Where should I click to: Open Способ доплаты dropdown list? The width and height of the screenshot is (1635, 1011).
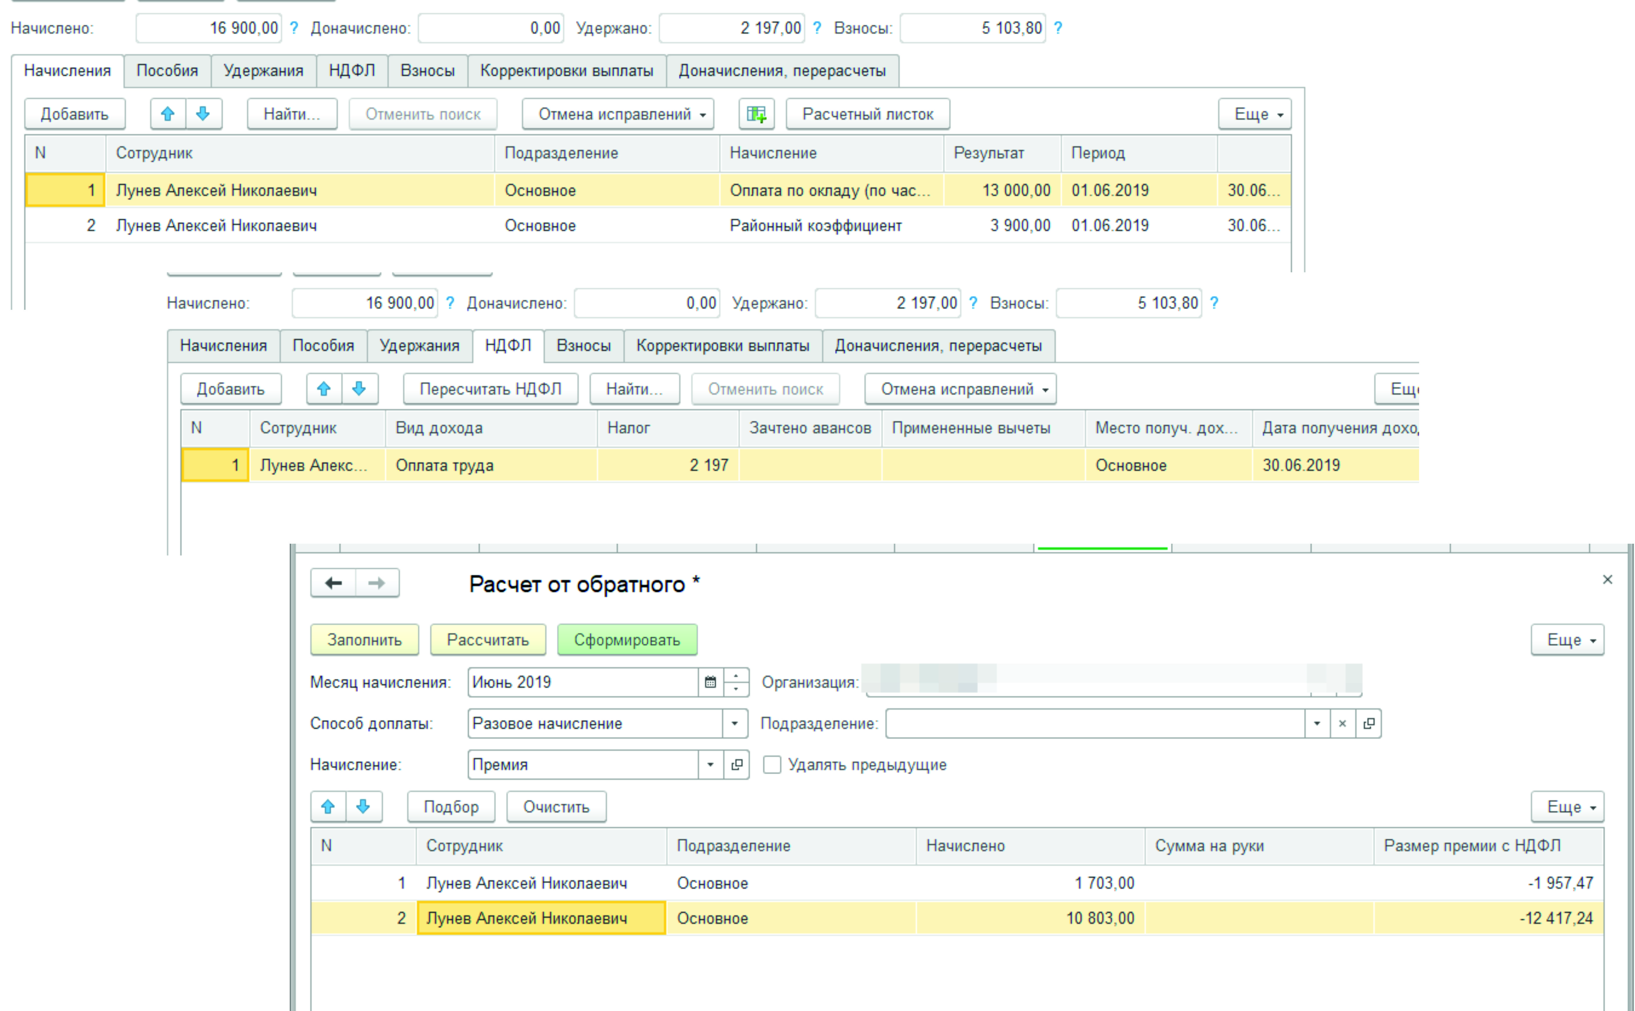tap(735, 724)
